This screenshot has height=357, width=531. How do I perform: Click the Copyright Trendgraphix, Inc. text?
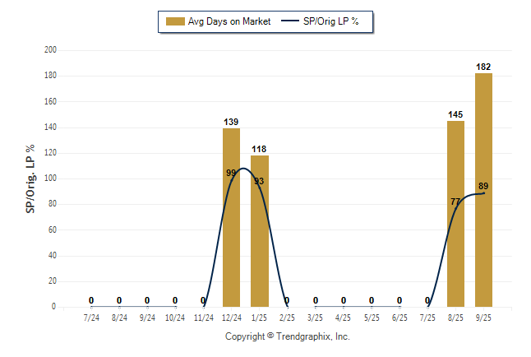(288, 336)
